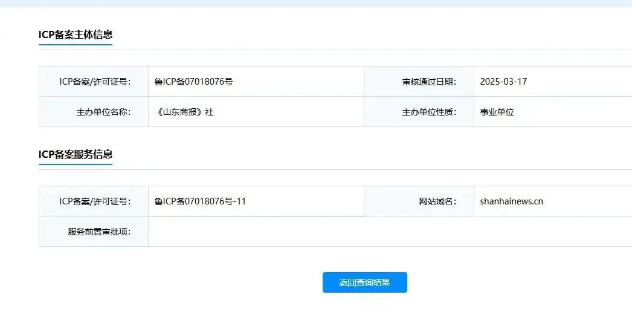Click the 主办单位性质 label
This screenshot has height=332, width=632.
click(429, 112)
